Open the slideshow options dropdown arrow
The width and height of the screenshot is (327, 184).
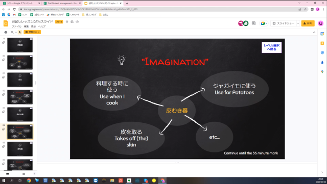[x=298, y=23]
